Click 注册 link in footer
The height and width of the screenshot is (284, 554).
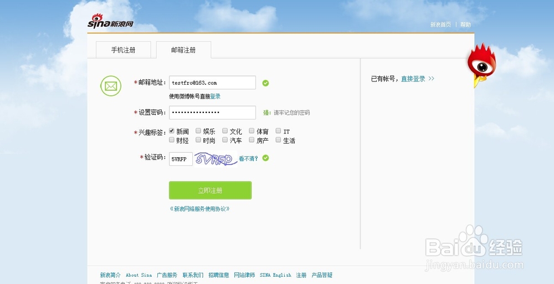point(301,275)
